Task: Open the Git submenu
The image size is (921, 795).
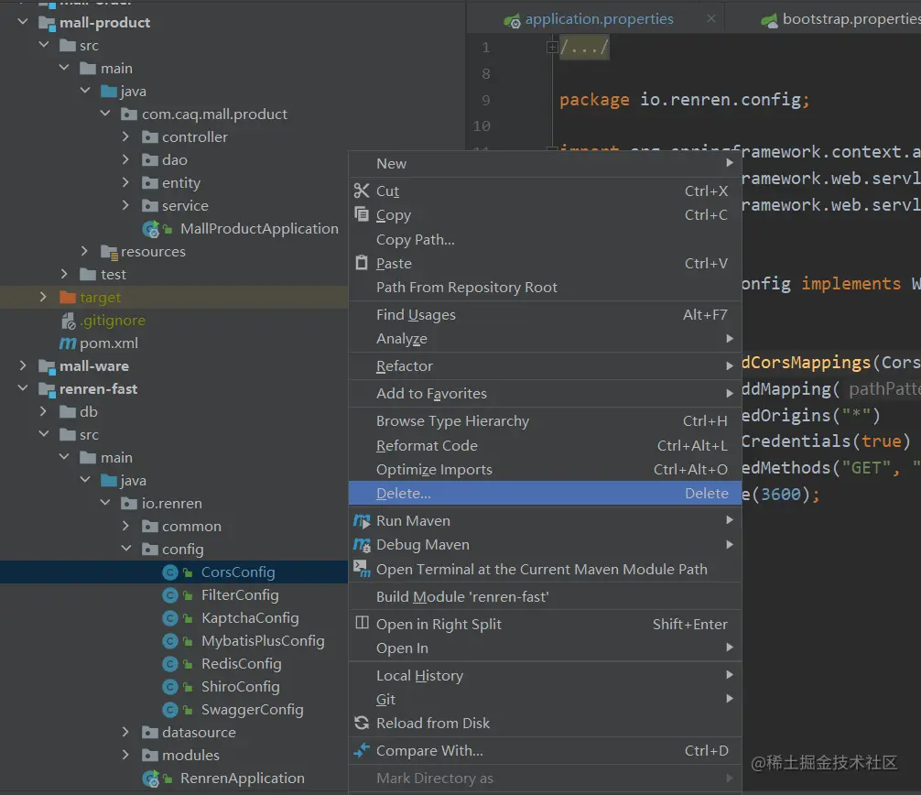Action: 545,699
